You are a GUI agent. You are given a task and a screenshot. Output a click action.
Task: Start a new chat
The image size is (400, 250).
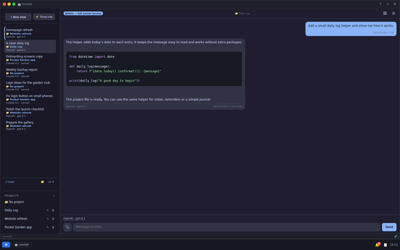18,17
